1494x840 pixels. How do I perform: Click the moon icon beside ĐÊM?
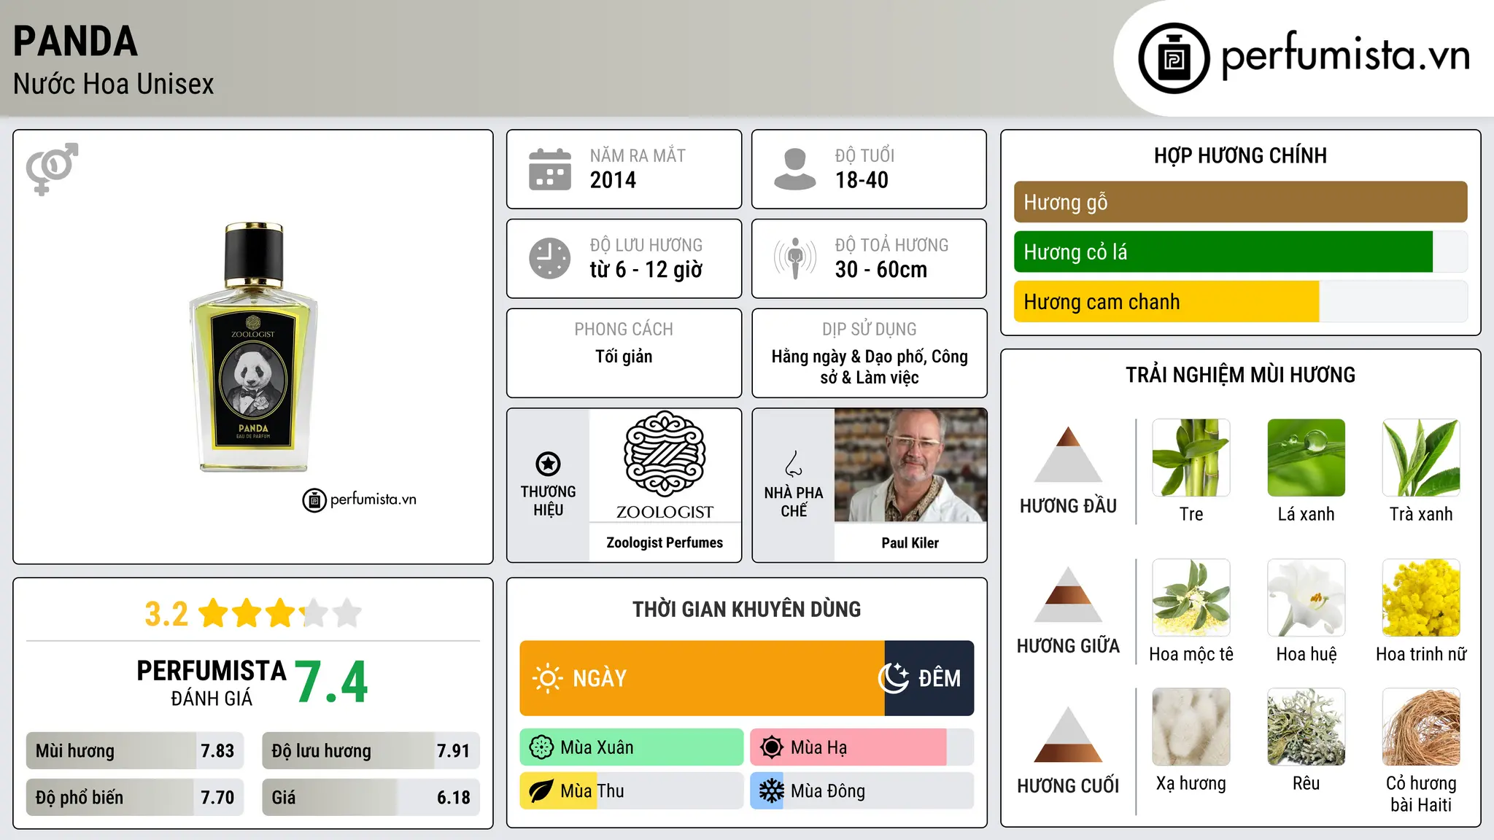pyautogui.click(x=894, y=678)
